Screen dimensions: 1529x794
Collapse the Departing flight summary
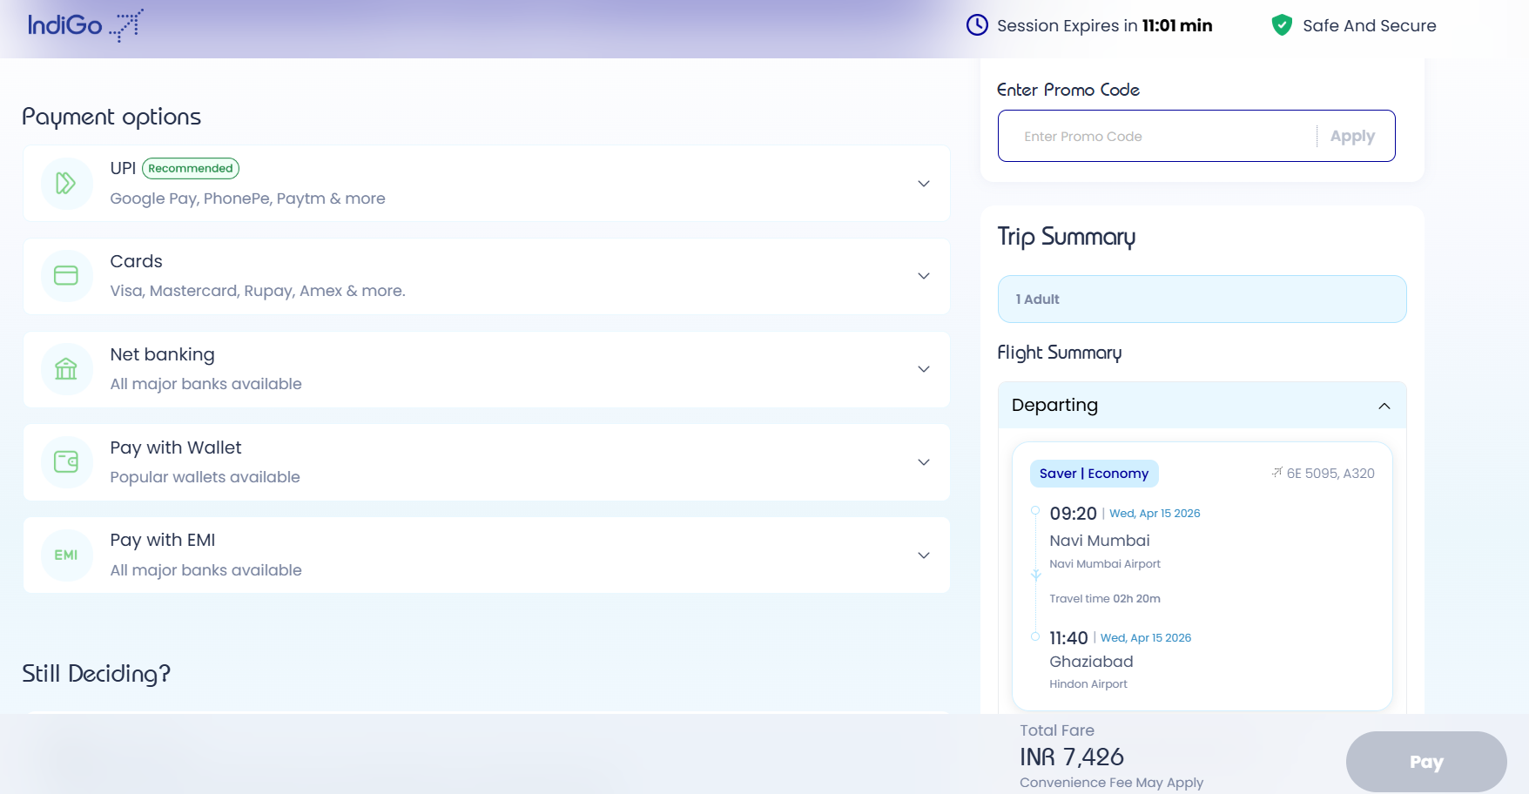coord(1384,406)
